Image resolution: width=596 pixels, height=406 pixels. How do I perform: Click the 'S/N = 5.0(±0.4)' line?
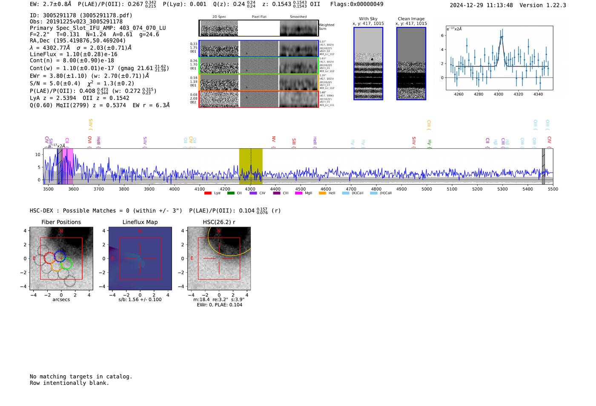pos(82,83)
